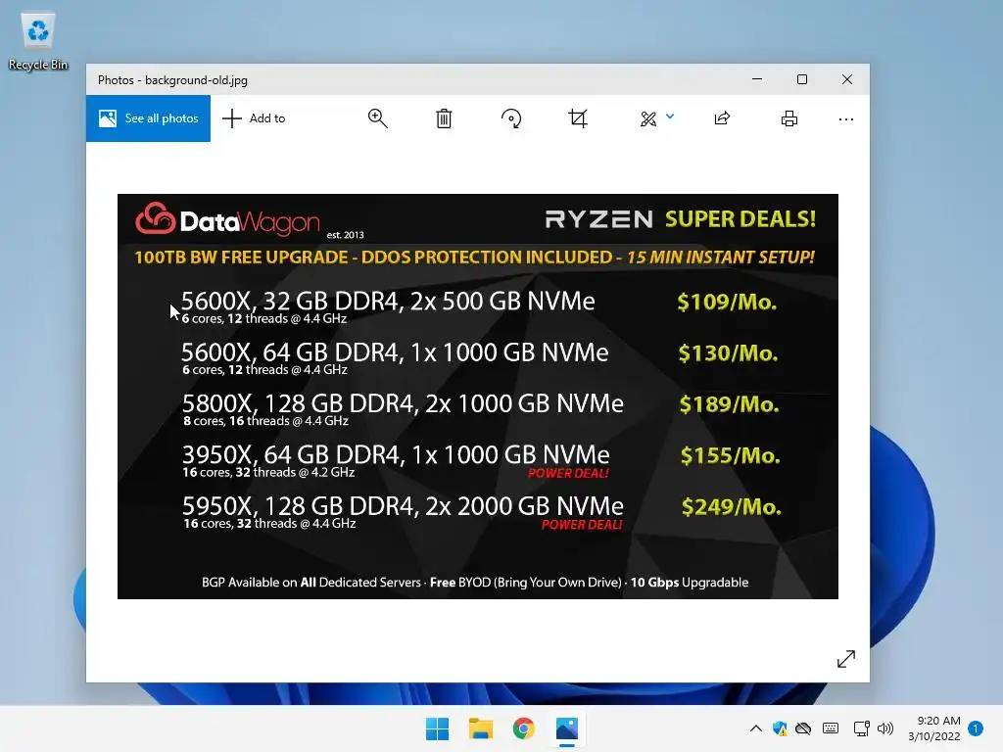Maximize the Photos window

pyautogui.click(x=802, y=79)
